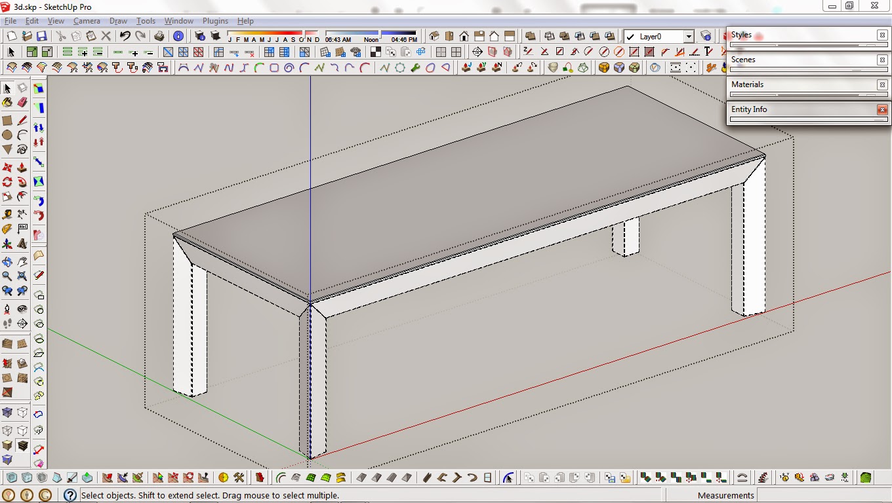This screenshot has height=503, width=892.
Task: Open the Camera menu
Action: [x=87, y=21]
